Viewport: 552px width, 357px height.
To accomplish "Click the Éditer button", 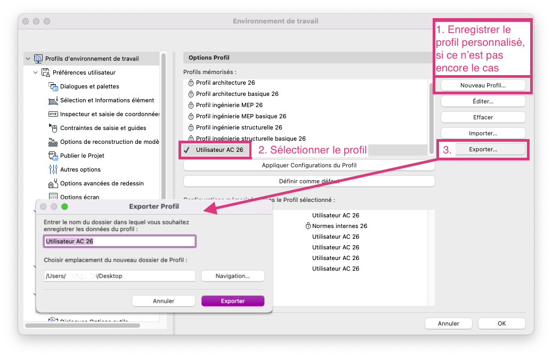I will pos(483,101).
